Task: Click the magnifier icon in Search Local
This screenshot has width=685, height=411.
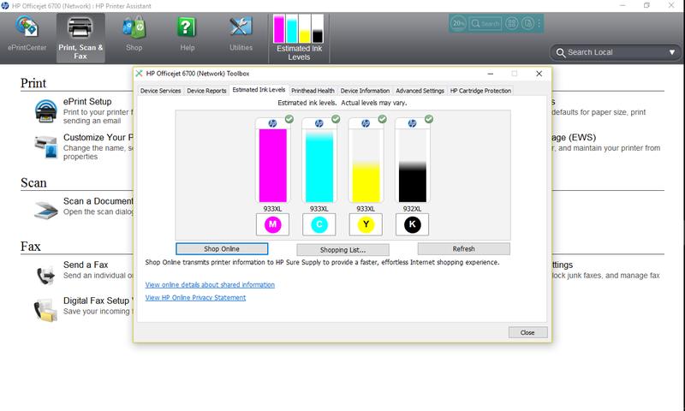Action: [x=561, y=53]
